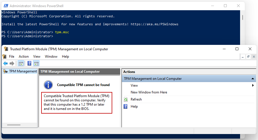Toggle Show/Hide Action Pane toolbar icon
The image size is (258, 140).
click(36, 63)
